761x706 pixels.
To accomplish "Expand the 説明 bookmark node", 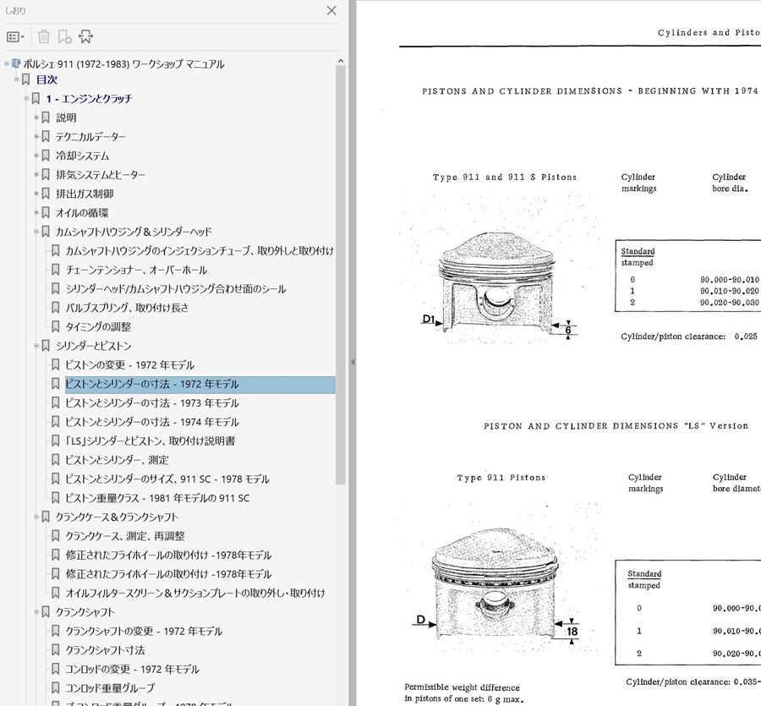I will (36, 118).
